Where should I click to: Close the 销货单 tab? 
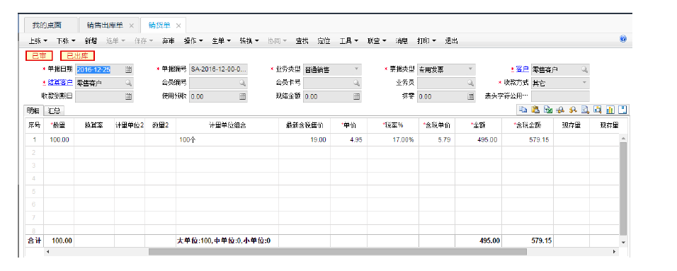178,25
